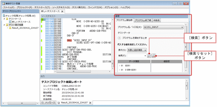Click the PERFORM ABEND-SUB-PROC line at 002130

[x=82, y=66]
